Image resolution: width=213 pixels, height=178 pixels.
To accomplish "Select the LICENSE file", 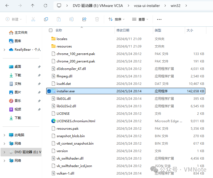I will pos(63,113).
